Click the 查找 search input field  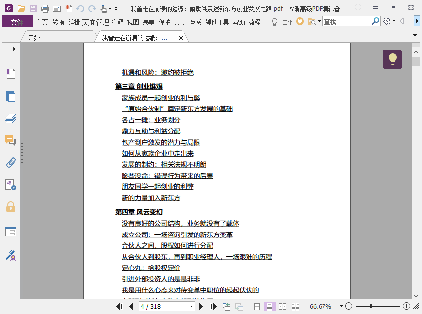347,21
